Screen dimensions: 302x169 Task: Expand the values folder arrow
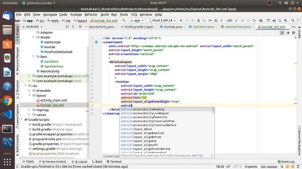click(29, 115)
